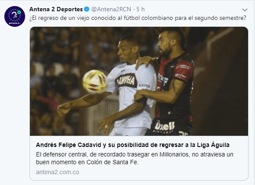
Task: Expand the tweet options chevron
Action: point(245,10)
